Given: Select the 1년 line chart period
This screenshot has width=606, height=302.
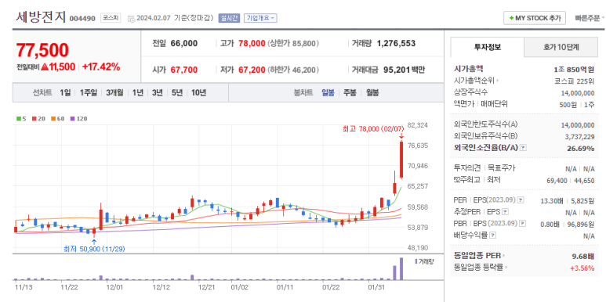Looking at the screenshot, I should pos(138,92).
